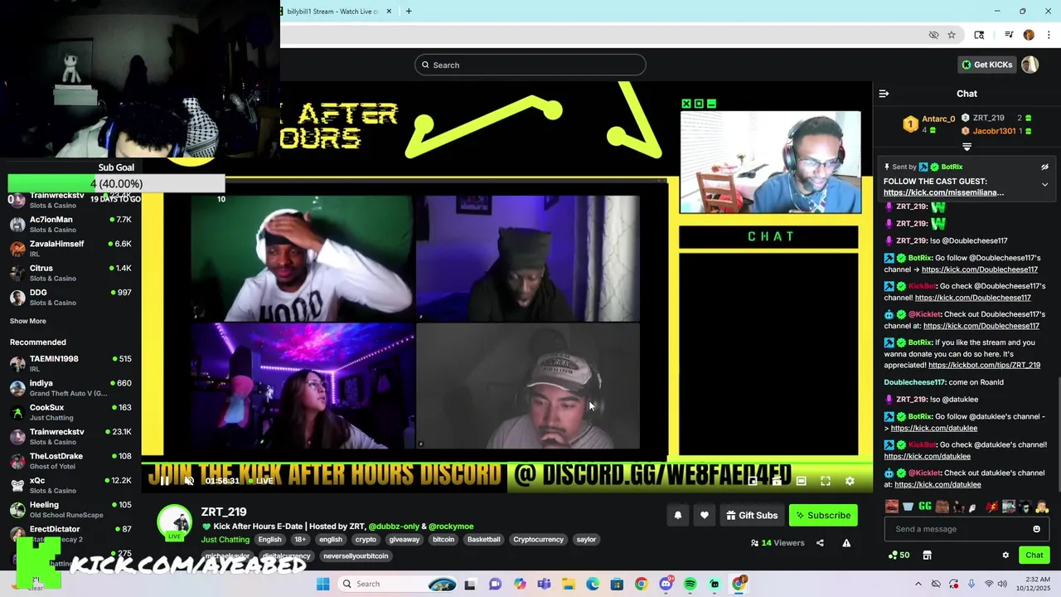Click Get KICKs button

(x=986, y=65)
